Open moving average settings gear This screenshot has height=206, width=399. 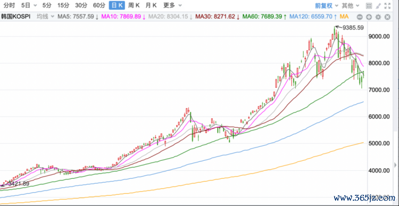click(x=378, y=17)
